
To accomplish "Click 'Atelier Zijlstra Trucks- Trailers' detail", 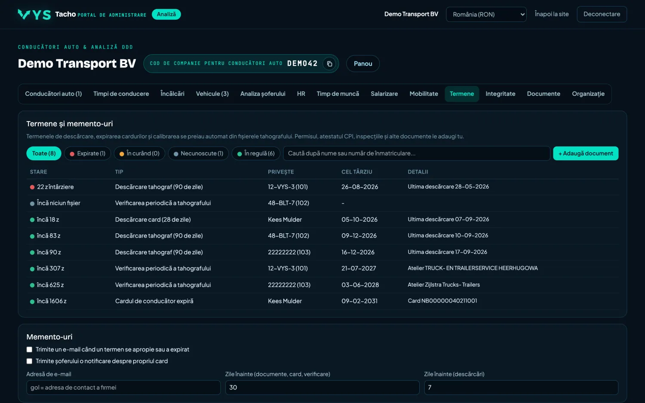I will coord(444,285).
